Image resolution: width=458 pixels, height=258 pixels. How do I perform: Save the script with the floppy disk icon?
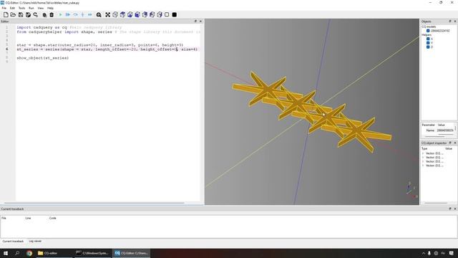pyautogui.click(x=21, y=14)
